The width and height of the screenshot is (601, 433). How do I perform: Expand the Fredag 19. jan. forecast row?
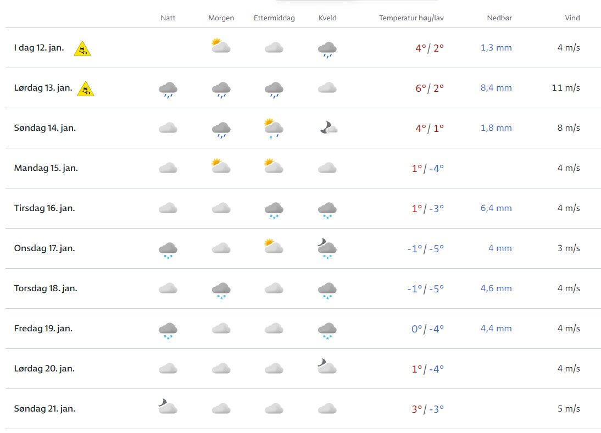click(43, 329)
